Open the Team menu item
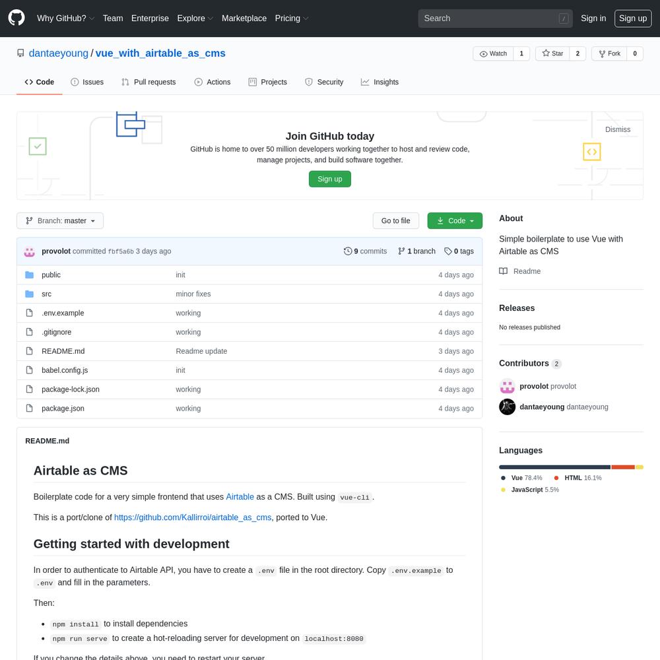The height and width of the screenshot is (660, 660). 113,18
